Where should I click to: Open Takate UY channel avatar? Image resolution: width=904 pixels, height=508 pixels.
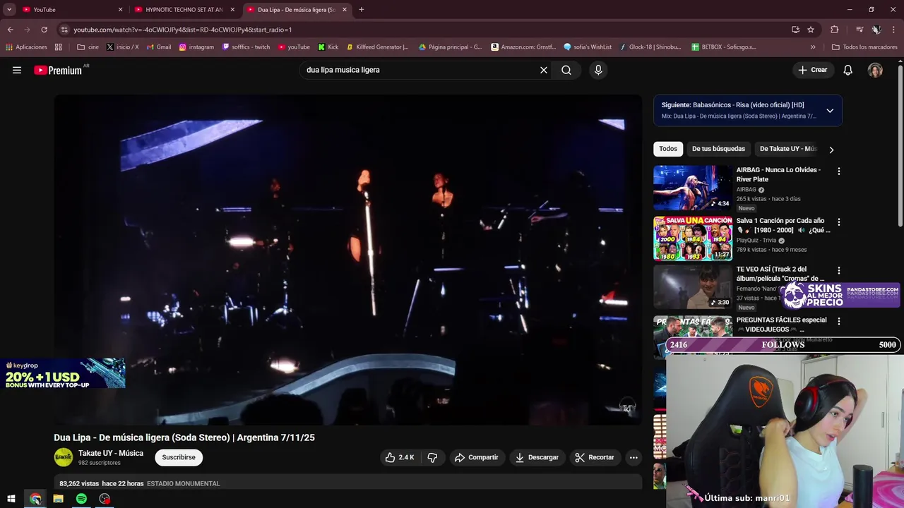coord(64,457)
